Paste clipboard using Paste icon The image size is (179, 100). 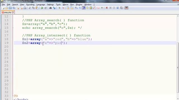(37, 8)
